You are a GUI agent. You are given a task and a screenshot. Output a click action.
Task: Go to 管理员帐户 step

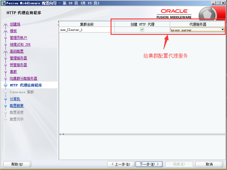coord(19,38)
